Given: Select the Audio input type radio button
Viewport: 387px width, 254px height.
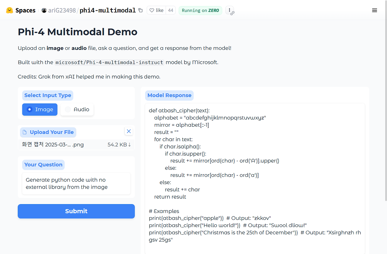Looking at the screenshot, I should click(x=67, y=109).
